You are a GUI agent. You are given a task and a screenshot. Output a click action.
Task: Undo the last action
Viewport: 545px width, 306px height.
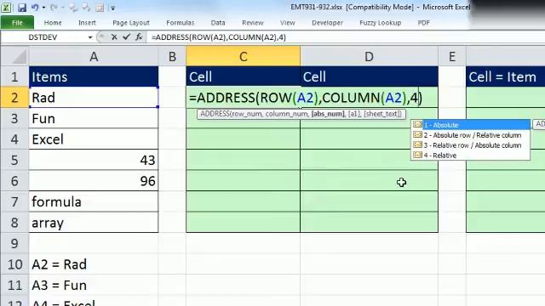(x=35, y=8)
